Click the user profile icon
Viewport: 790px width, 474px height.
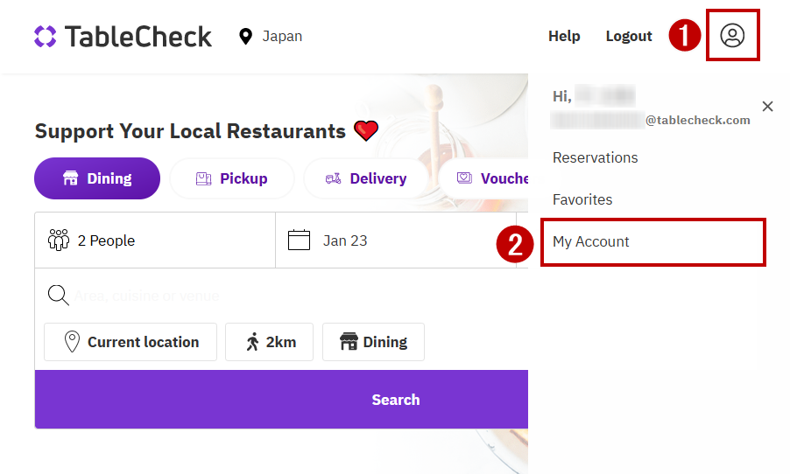coord(732,36)
